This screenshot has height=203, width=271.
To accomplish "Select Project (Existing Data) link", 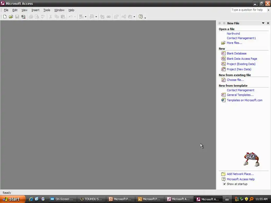I will pyautogui.click(x=241, y=64).
